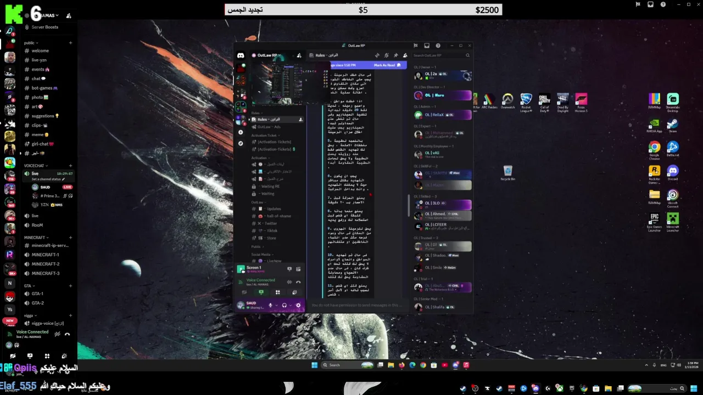Open the Streamlabs Desktop icon
The image size is (703, 395).
pyautogui.click(x=673, y=101)
